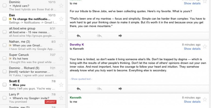This screenshot has width=211, height=108.
Task: Star Larry P's Google+ invite email
Action: click(61, 98)
